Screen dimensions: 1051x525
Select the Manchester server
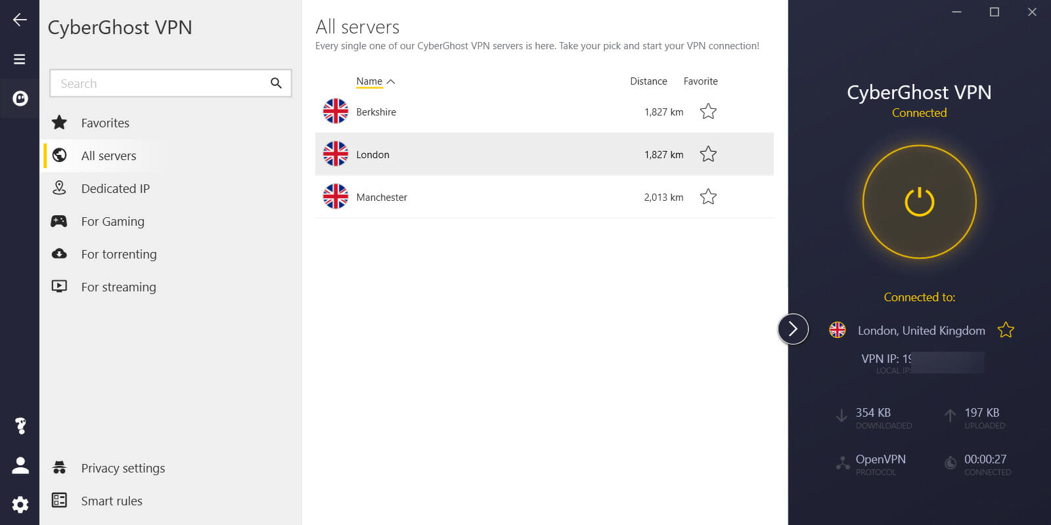(x=545, y=197)
